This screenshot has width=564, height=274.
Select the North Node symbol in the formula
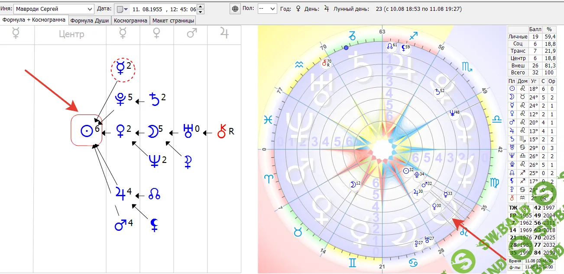tap(155, 194)
